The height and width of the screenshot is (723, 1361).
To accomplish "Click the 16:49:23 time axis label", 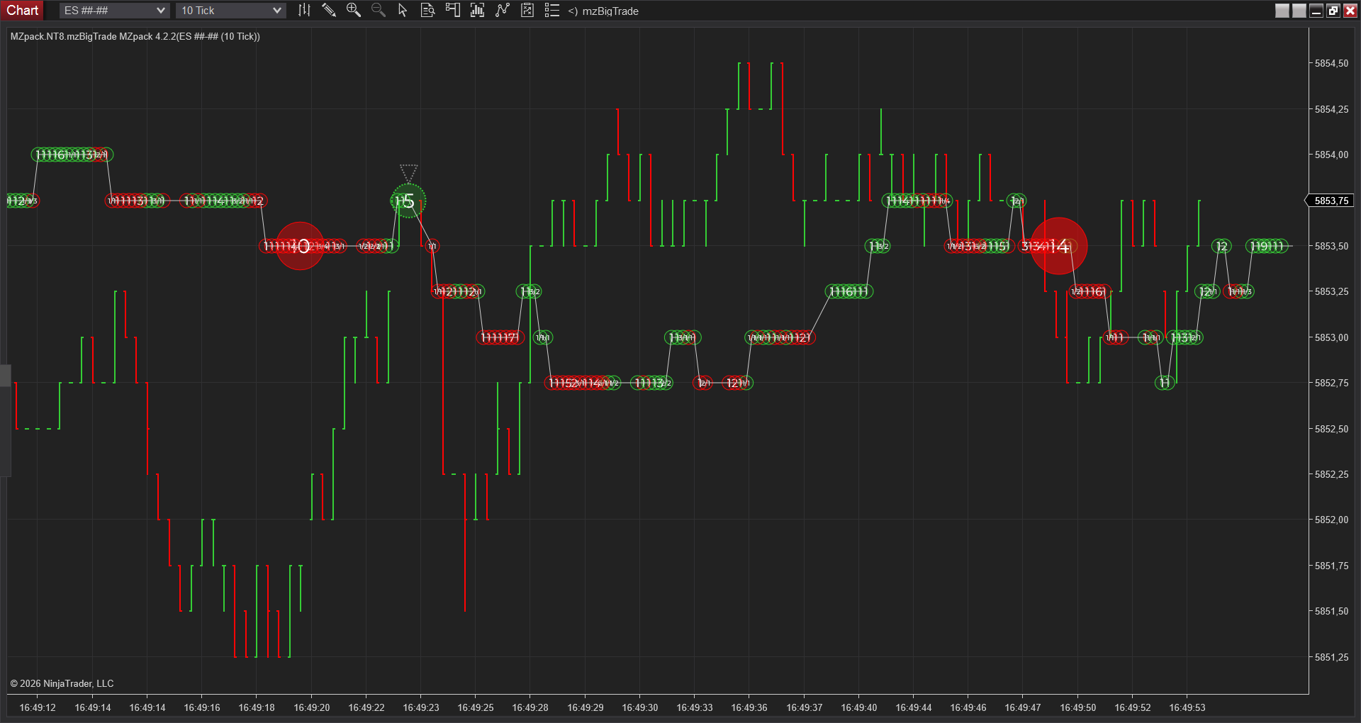I will click(x=421, y=707).
